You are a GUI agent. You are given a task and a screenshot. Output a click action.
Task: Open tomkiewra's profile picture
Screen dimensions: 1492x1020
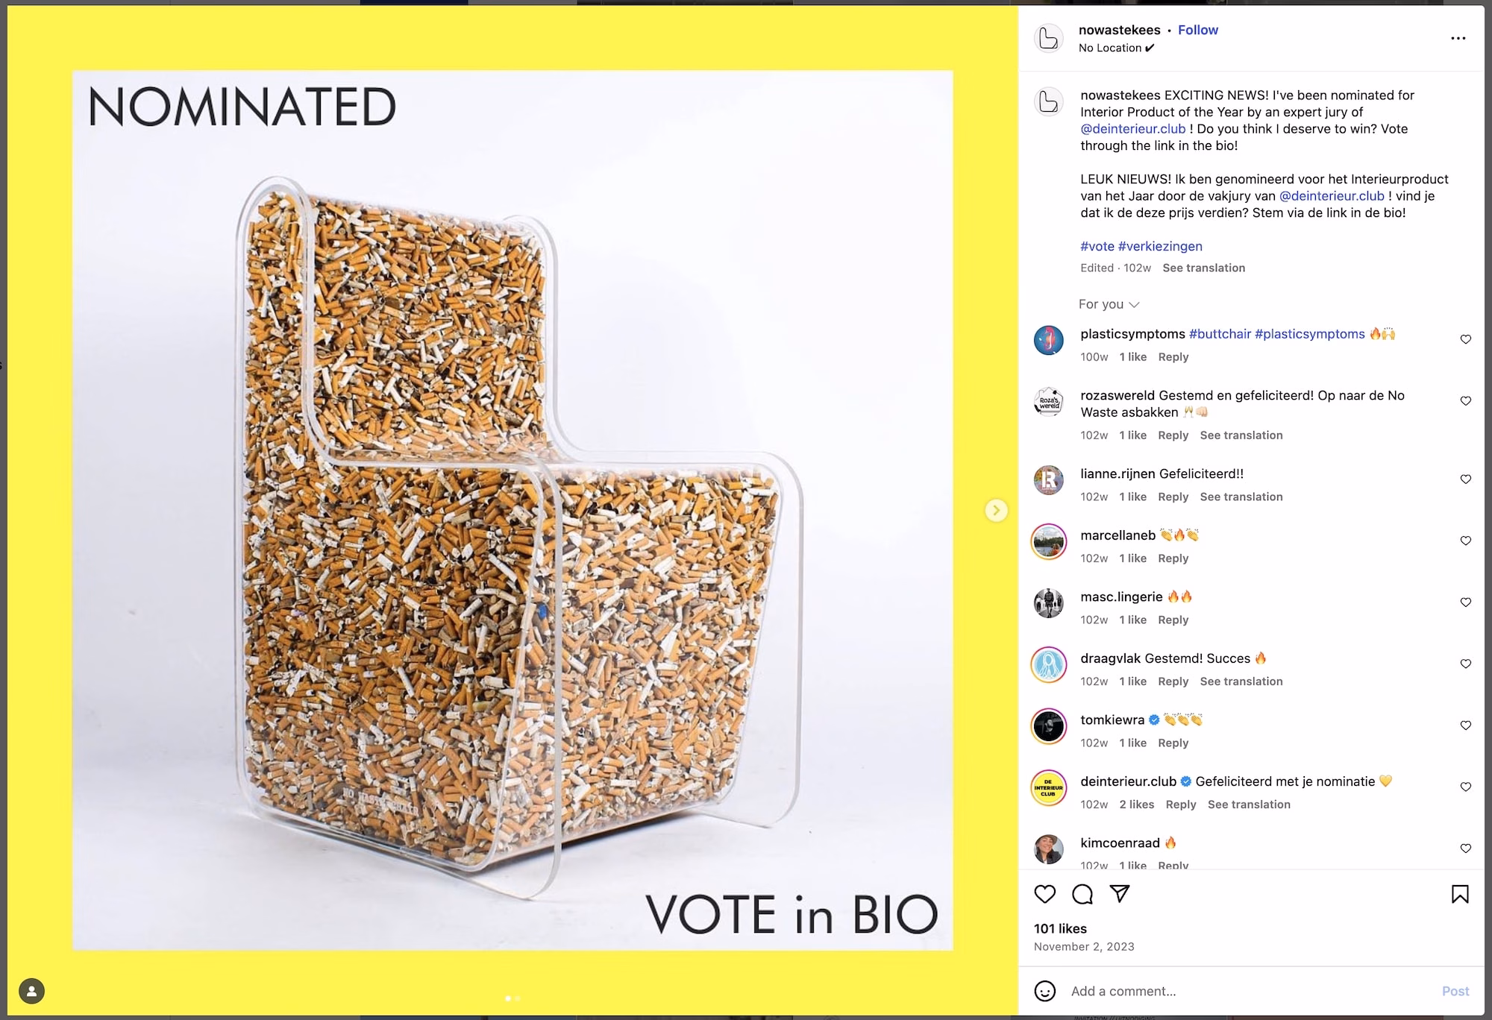point(1048,726)
